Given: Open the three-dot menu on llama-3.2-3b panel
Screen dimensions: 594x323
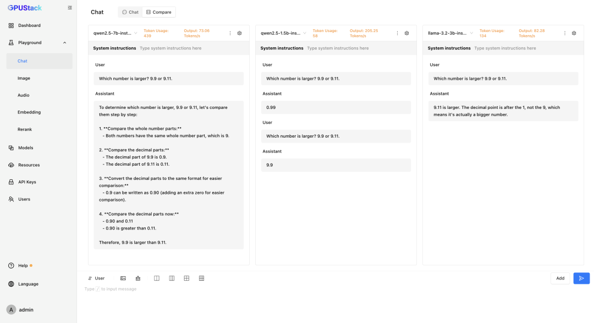Looking at the screenshot, I should [564, 33].
